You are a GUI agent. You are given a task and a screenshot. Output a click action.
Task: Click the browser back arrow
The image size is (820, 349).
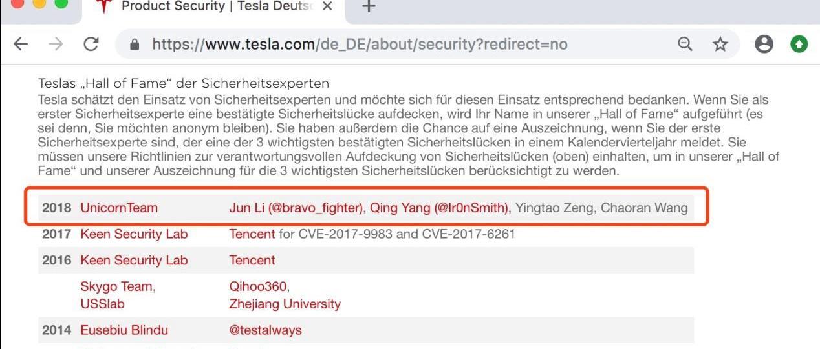pyautogui.click(x=21, y=44)
